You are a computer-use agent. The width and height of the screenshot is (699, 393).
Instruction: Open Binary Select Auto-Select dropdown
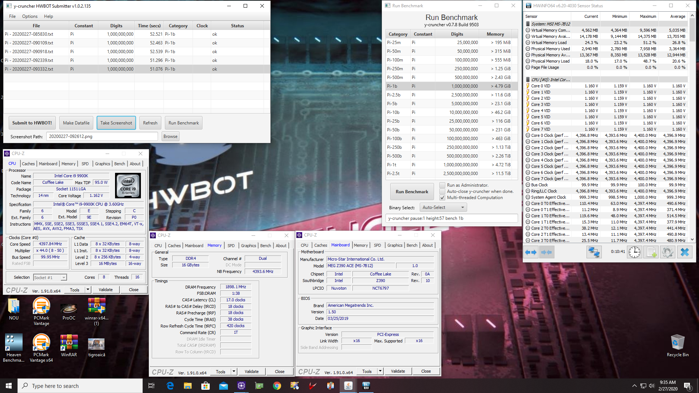(443, 207)
